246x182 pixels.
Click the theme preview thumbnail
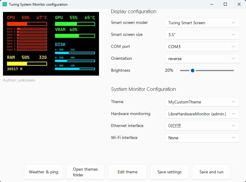pyautogui.click(x=51, y=44)
